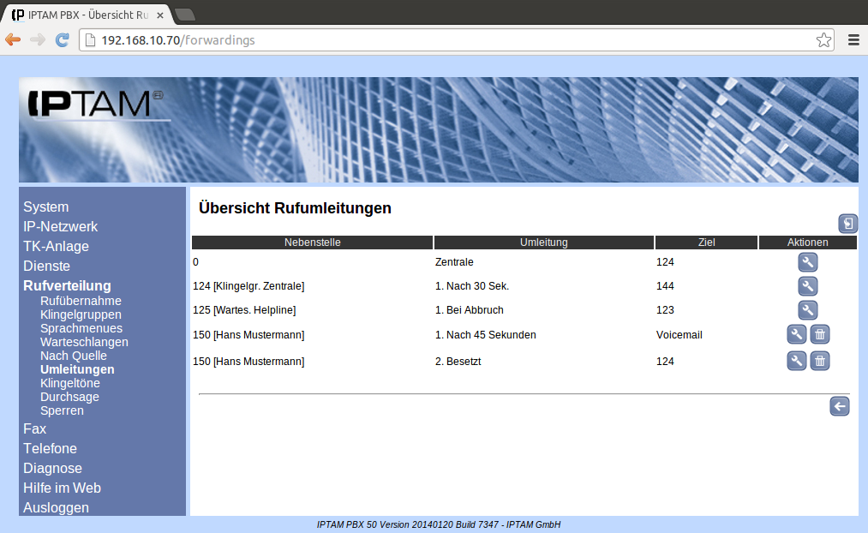The image size is (868, 533).
Task: Click the add new forwarding icon above table
Action: click(x=847, y=225)
